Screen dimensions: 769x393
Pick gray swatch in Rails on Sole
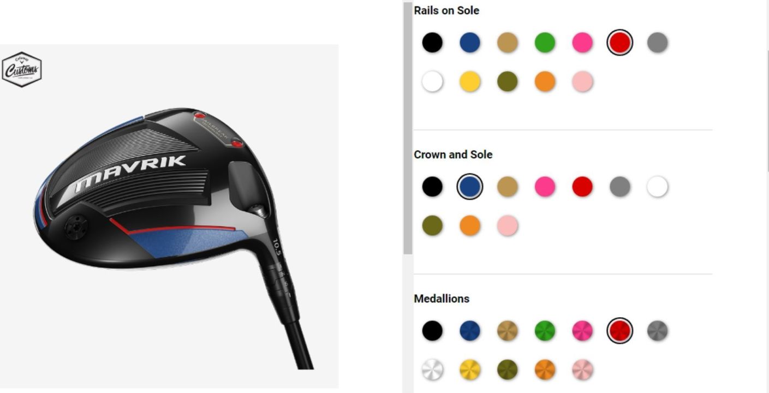point(657,43)
